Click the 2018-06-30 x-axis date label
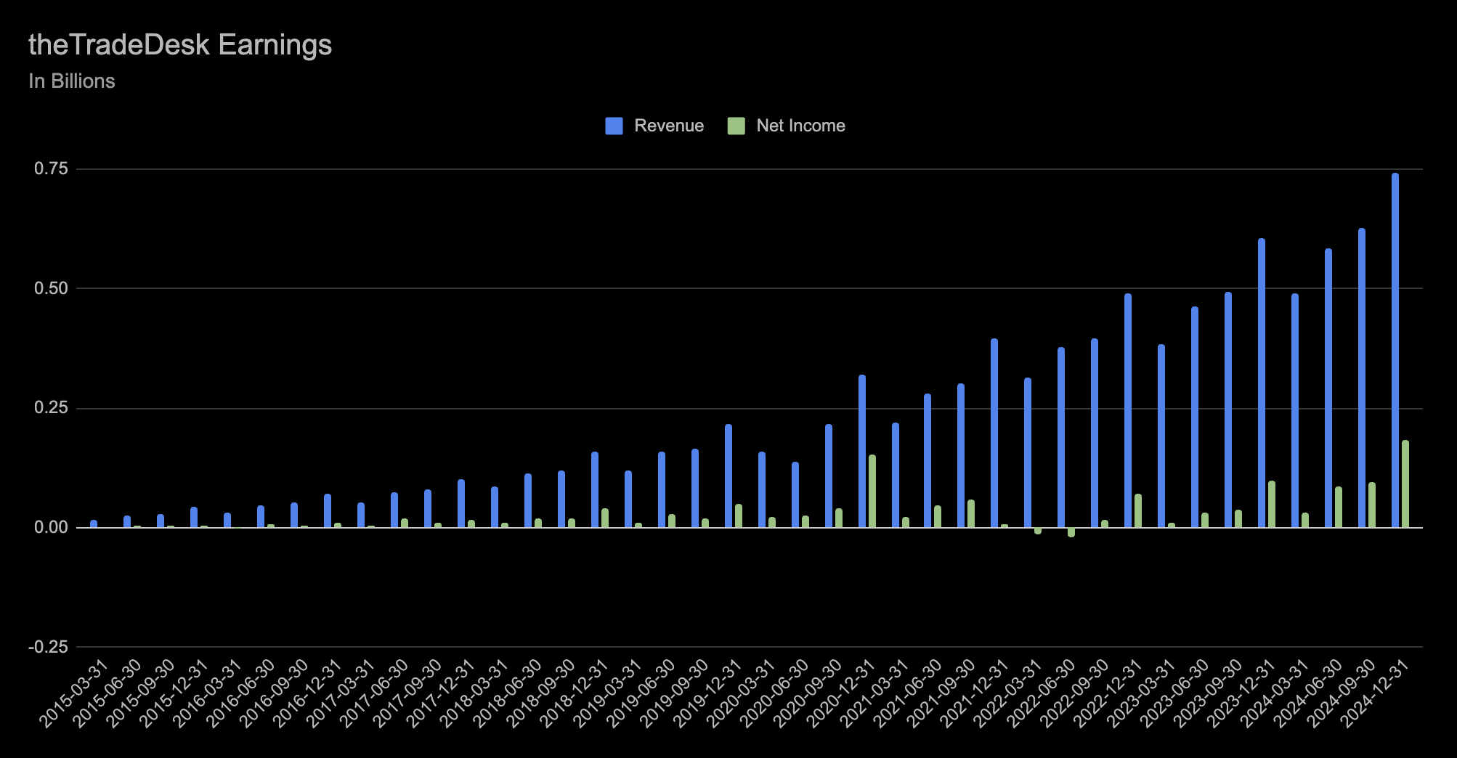The width and height of the screenshot is (1457, 758). point(508,693)
